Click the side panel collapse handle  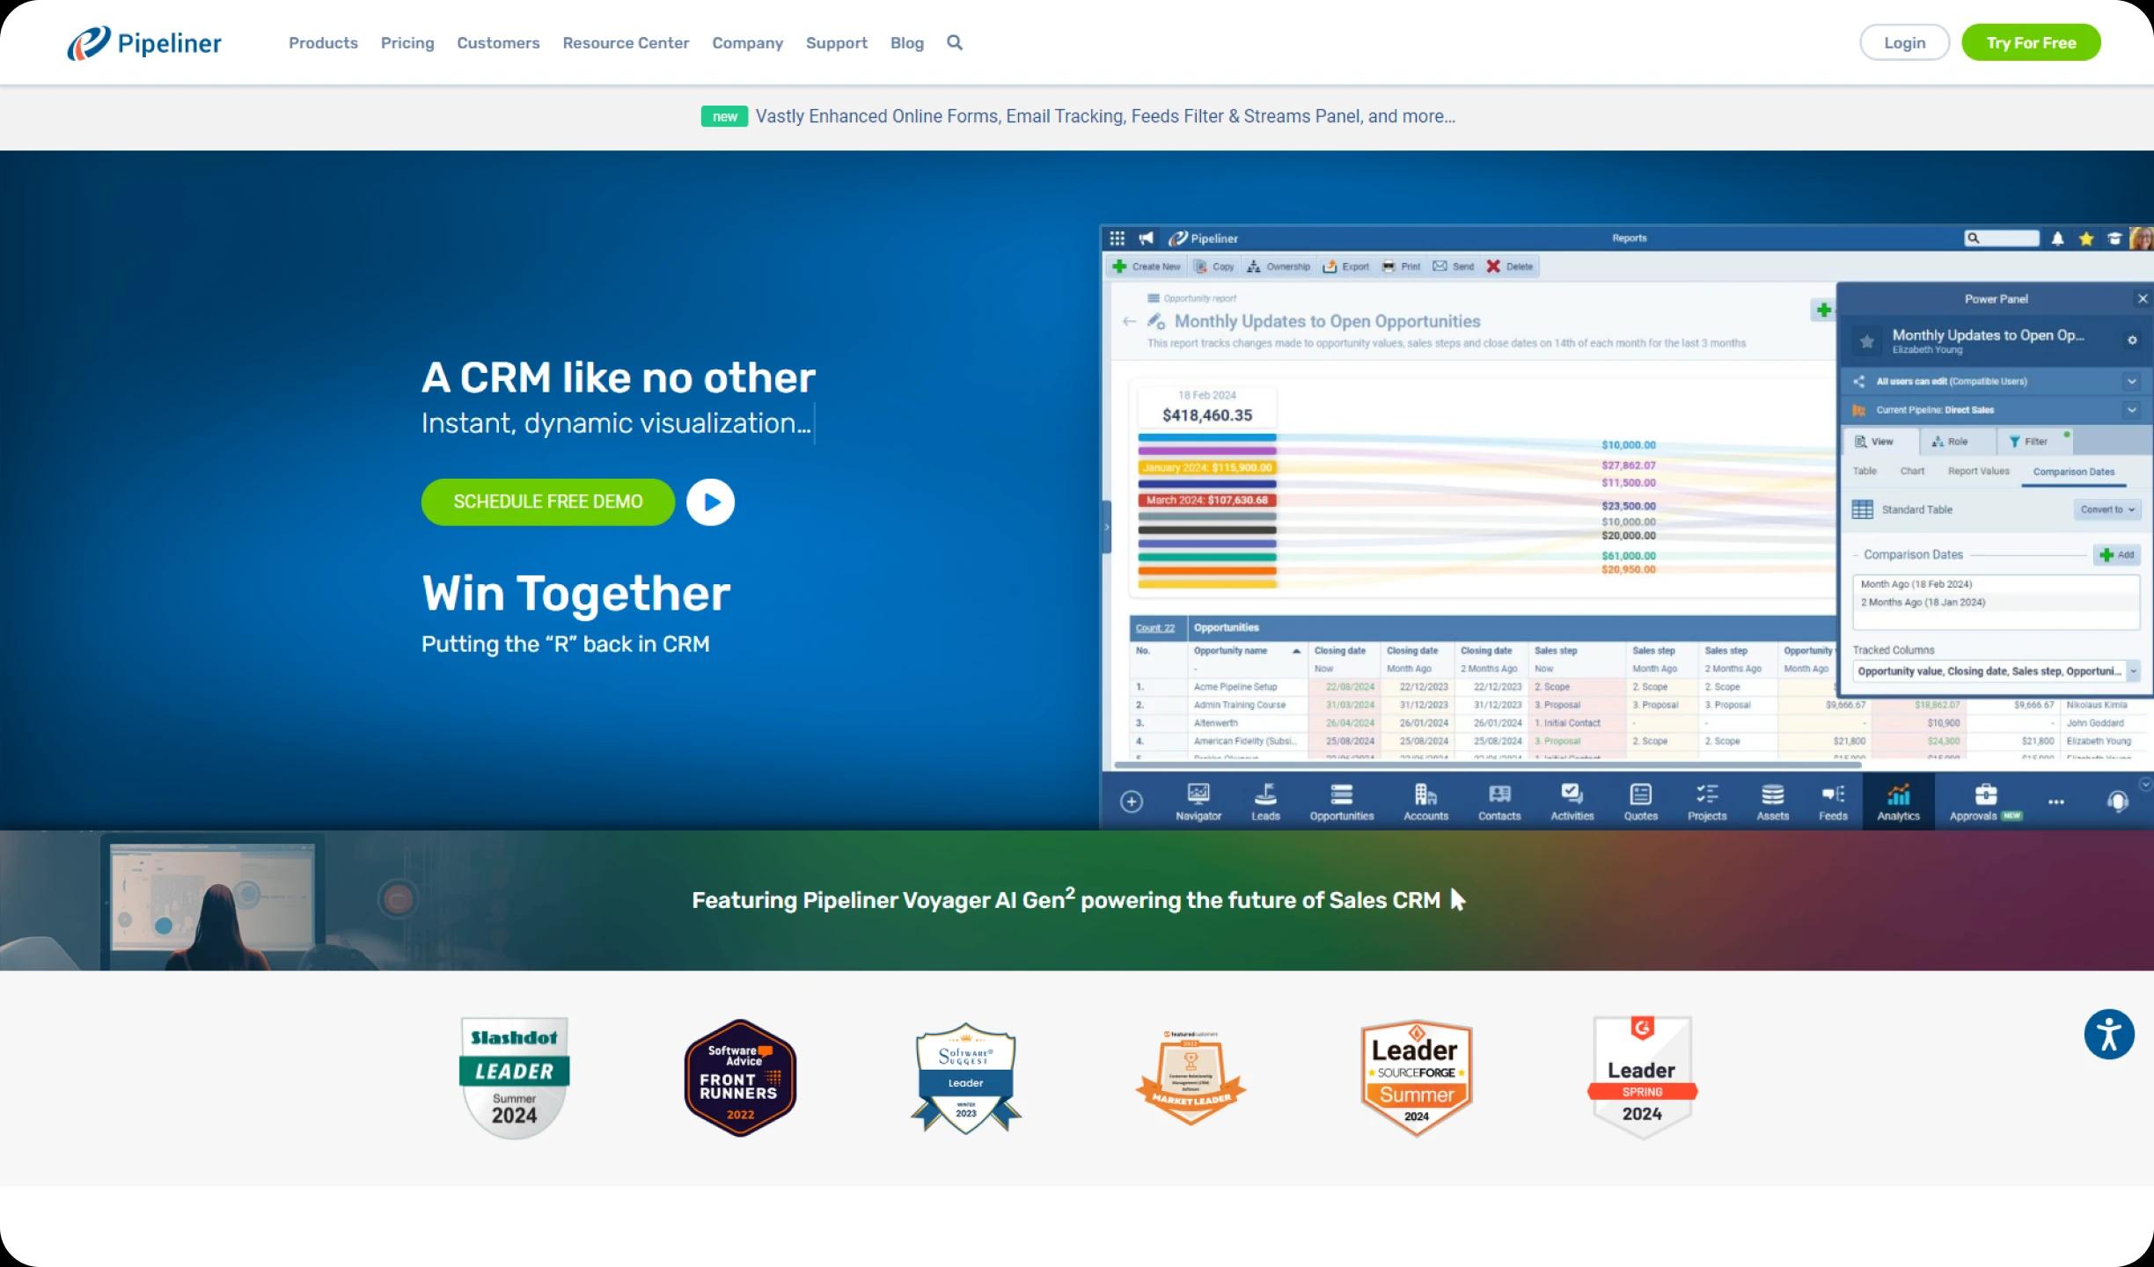1107,527
